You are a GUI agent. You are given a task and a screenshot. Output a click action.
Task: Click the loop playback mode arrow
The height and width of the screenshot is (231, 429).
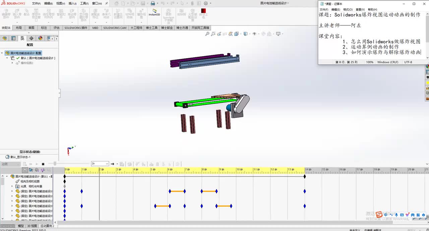coord(113,164)
